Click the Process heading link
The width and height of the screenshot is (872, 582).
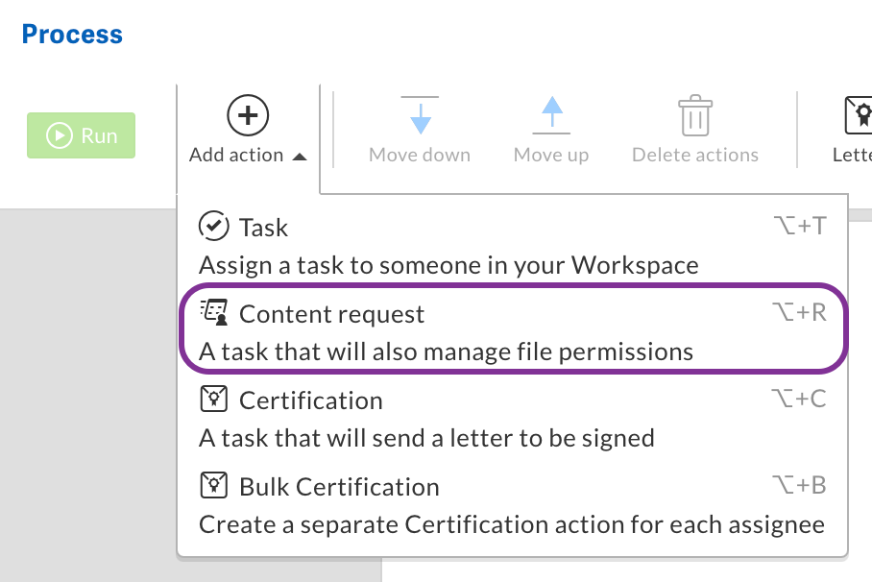71,34
